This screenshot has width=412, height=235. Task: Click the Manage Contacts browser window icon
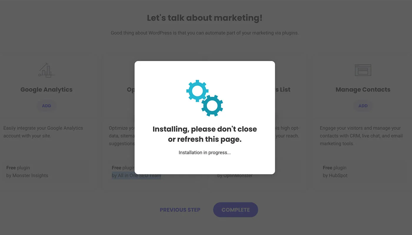coord(363,70)
